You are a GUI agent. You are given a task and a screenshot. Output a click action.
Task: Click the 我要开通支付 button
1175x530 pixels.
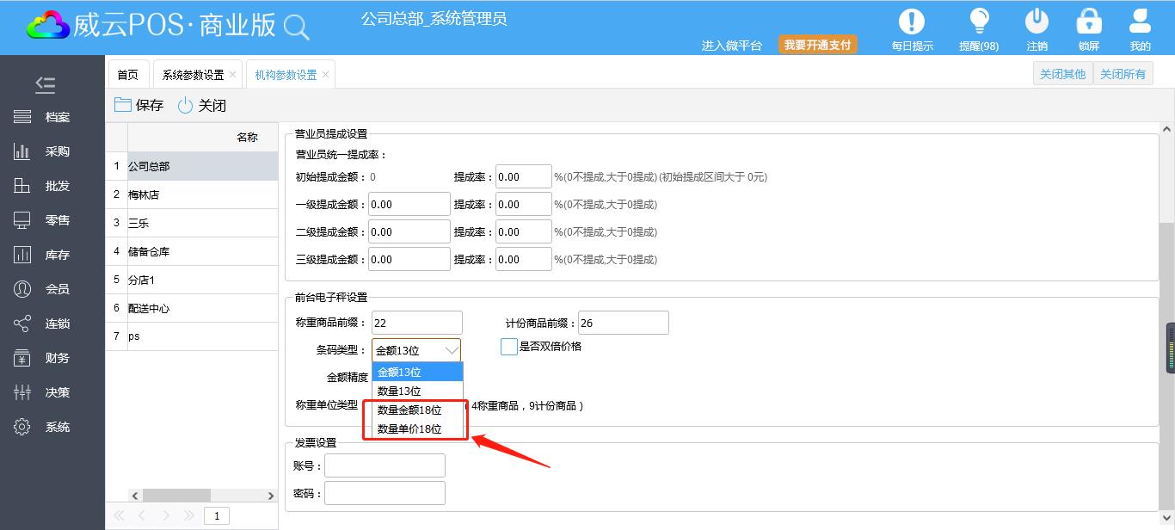tap(818, 45)
